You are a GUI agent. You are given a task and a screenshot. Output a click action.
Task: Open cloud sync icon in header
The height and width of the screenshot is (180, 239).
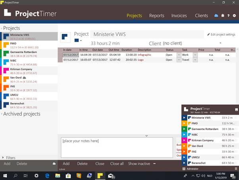tap(216, 16)
